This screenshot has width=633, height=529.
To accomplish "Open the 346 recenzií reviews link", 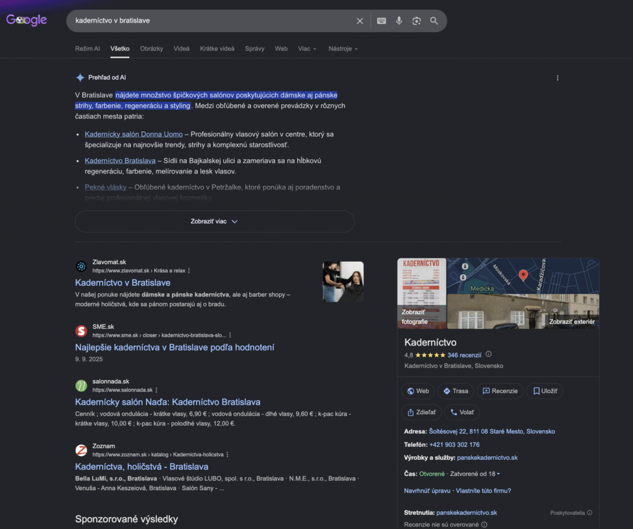I will (464, 355).
